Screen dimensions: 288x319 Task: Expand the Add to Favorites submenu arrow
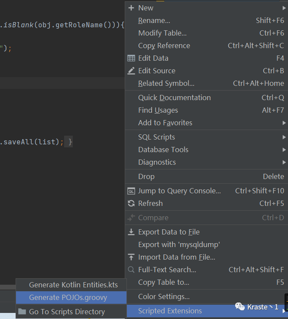click(284, 123)
